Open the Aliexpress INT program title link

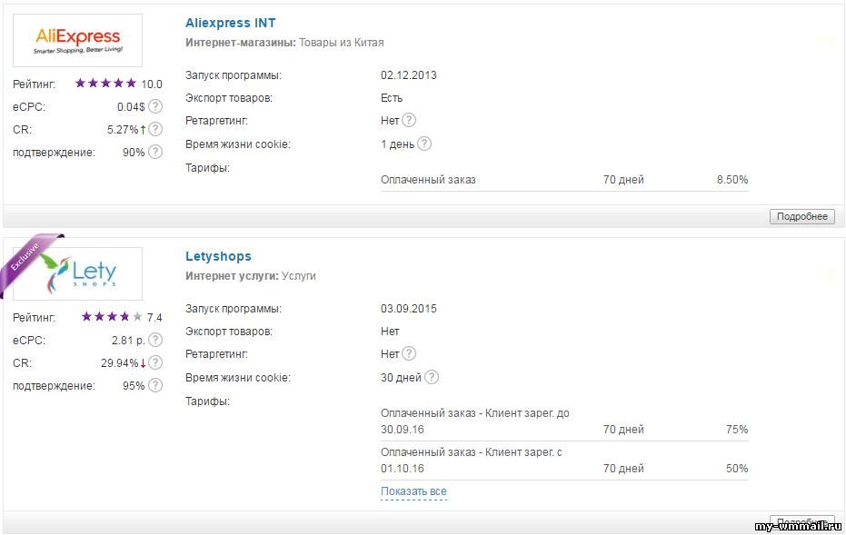(x=231, y=24)
